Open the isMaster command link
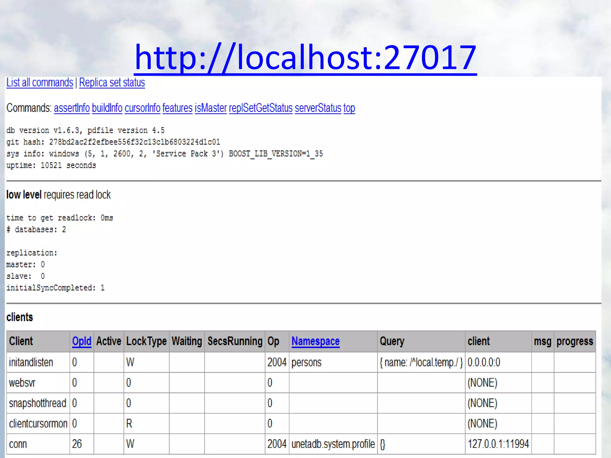Viewport: 611px width, 458px height. pyautogui.click(x=211, y=108)
